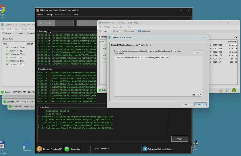The width and height of the screenshot is (241, 156).
Task: Click the green Connected indicator
Action: point(67,149)
